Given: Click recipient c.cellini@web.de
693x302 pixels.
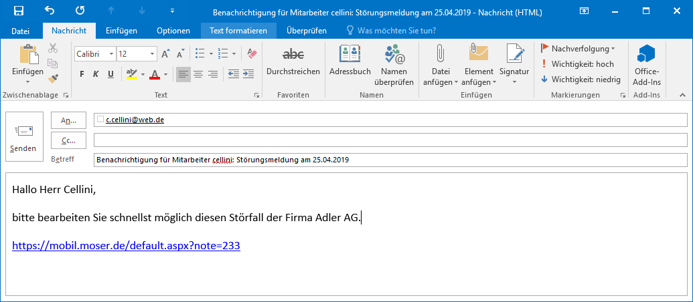Looking at the screenshot, I should click(x=135, y=120).
